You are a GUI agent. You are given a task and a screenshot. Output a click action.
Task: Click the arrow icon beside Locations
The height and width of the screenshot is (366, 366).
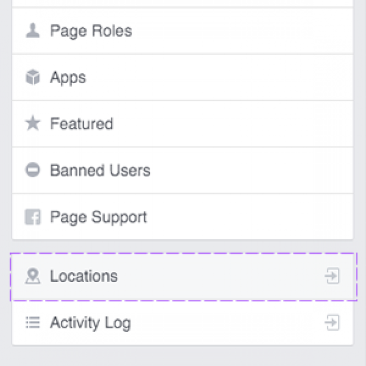(x=332, y=276)
